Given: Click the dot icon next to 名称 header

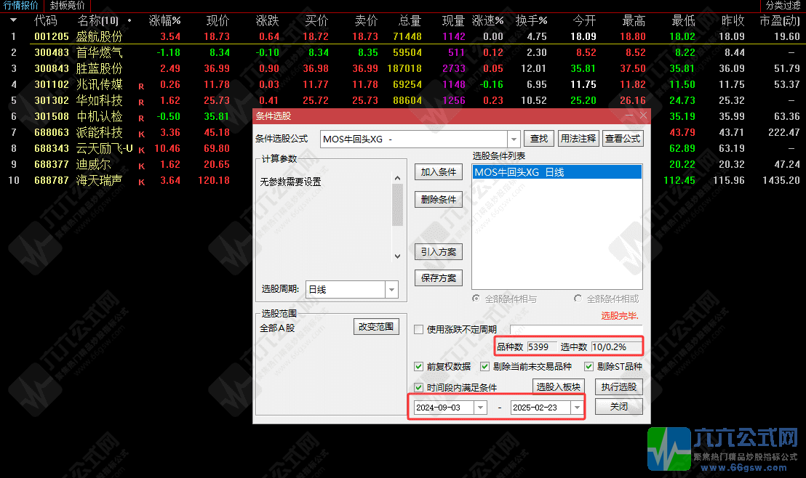Looking at the screenshot, I should pos(129,20).
